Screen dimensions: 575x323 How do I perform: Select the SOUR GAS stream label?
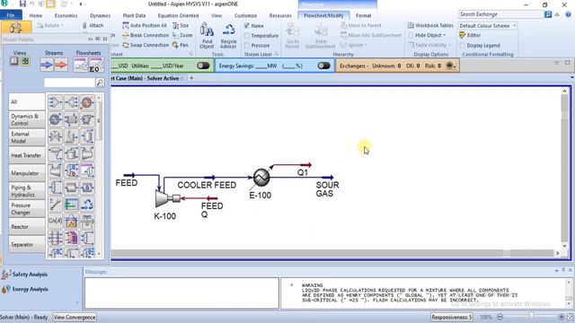327,189
